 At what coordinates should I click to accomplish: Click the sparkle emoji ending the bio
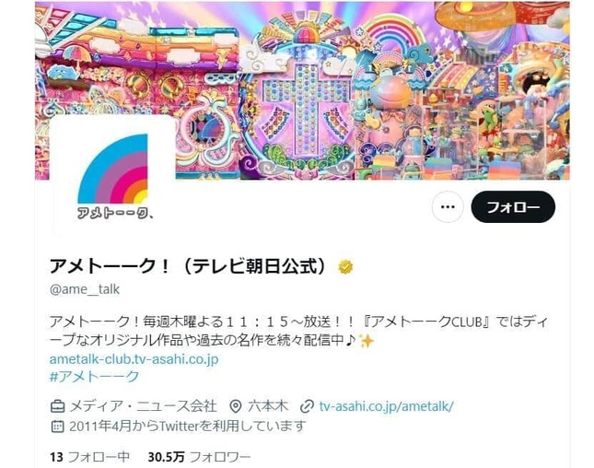[366, 341]
